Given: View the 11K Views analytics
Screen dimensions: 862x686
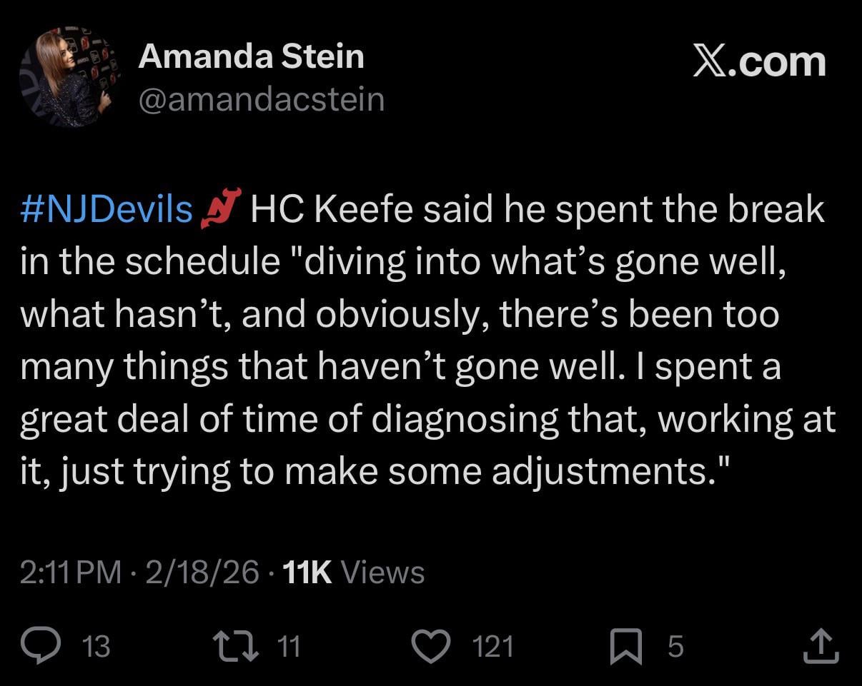Looking at the screenshot, I should 354,572.
